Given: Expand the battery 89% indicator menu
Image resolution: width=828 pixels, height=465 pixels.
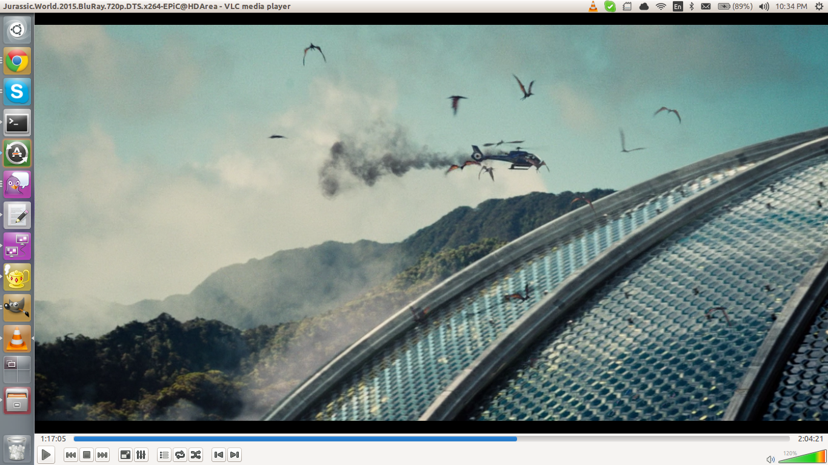Looking at the screenshot, I should tap(735, 6).
